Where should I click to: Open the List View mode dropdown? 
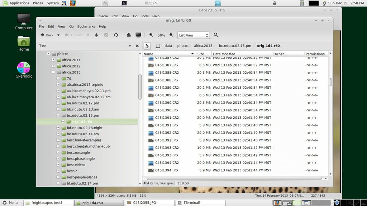pyautogui.click(x=194, y=35)
